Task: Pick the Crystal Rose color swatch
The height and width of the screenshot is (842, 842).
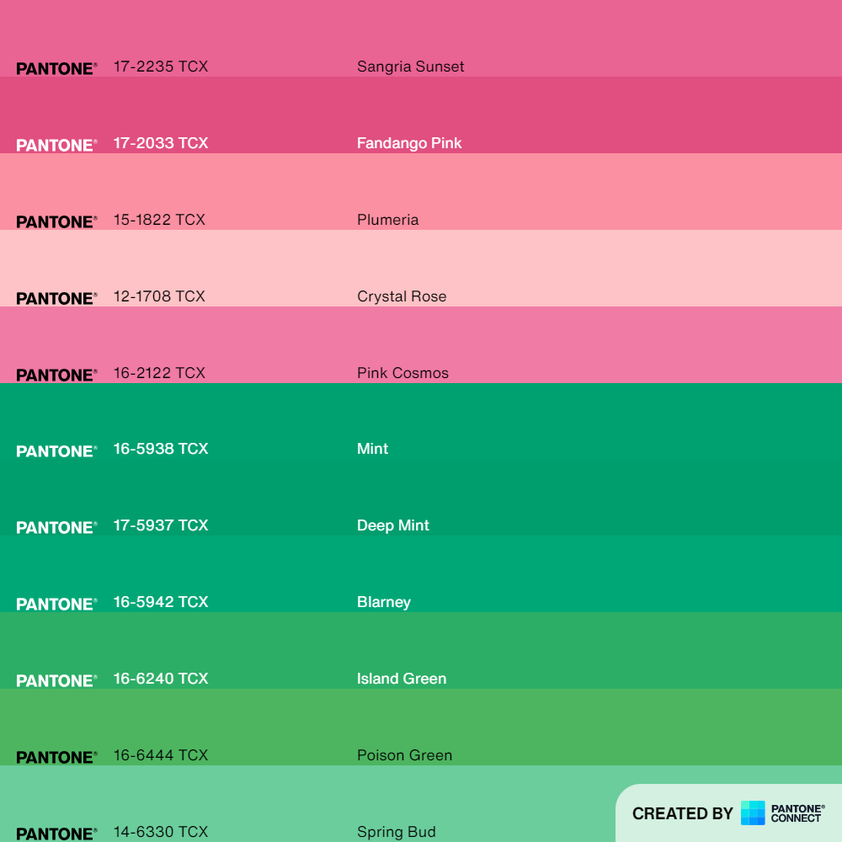Action: point(421,268)
